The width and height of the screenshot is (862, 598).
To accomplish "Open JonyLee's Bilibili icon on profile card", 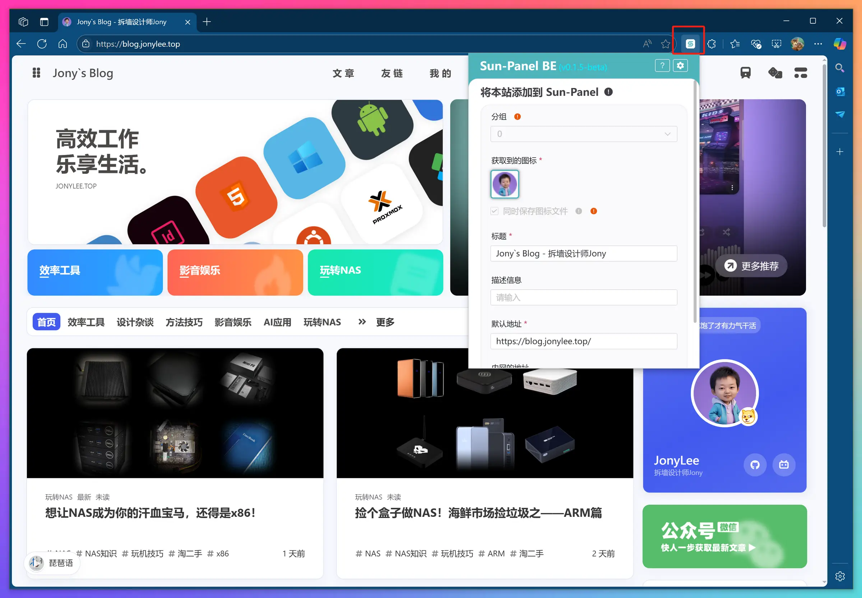I will [784, 465].
